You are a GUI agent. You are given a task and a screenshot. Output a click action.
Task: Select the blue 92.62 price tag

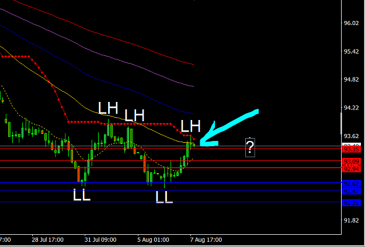tap(351, 184)
